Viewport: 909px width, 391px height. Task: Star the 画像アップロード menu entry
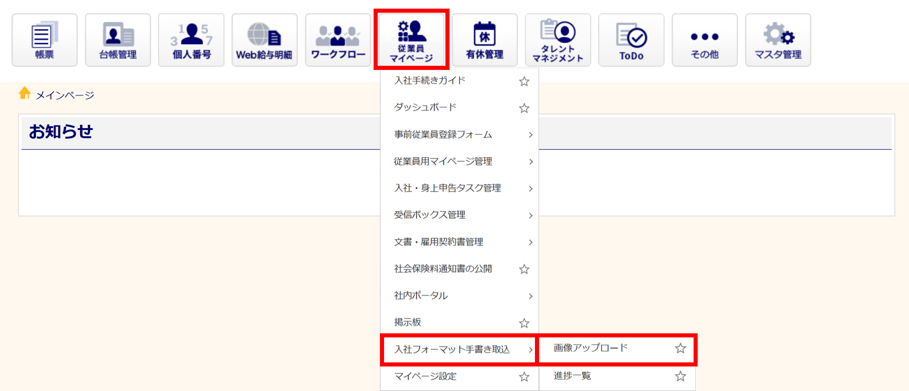tap(680, 348)
